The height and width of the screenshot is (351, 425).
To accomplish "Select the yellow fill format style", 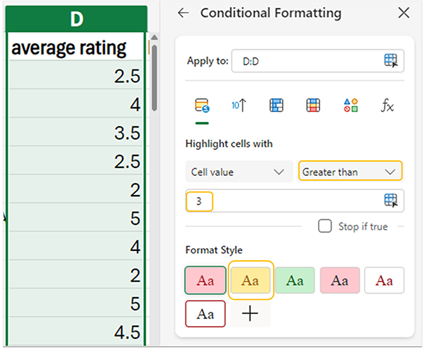I will (x=250, y=280).
